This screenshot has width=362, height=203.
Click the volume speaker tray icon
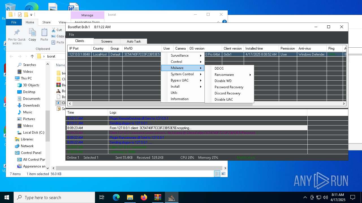325,197
